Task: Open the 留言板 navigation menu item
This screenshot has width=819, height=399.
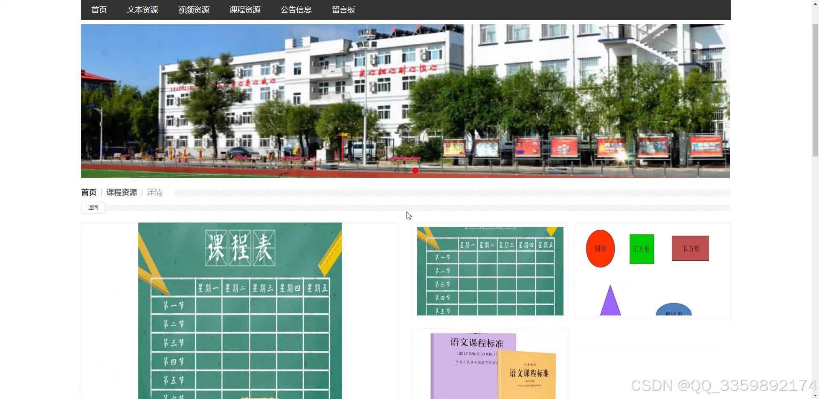Action: coord(343,9)
